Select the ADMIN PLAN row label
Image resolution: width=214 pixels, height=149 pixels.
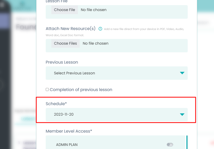(x=67, y=145)
